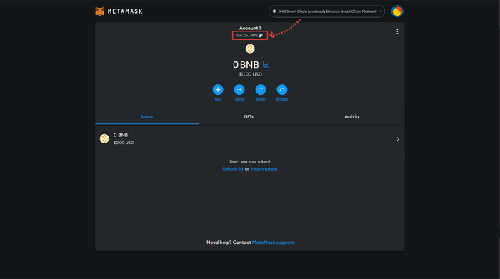Click the Bridge button
The height and width of the screenshot is (279, 500).
(282, 89)
